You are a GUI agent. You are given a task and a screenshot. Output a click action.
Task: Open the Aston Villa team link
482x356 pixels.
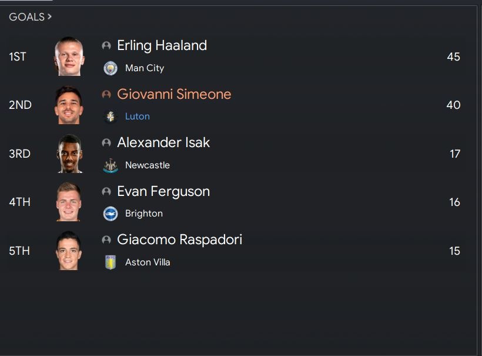pos(148,262)
